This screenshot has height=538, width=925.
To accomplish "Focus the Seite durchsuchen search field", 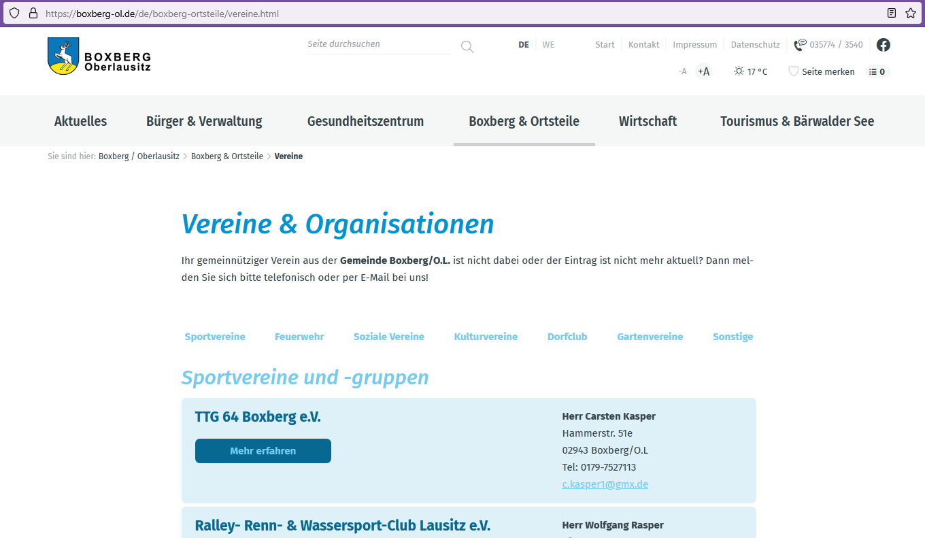I will tap(377, 44).
